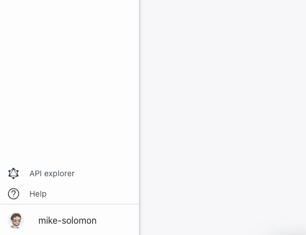306x235 pixels.
Task: Expand the mike-solomon account section
Action: coord(69,220)
